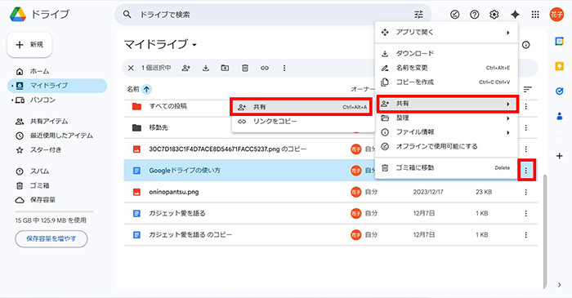
Task: Expand the ファイル情報 submenu
Action: pyautogui.click(x=507, y=132)
